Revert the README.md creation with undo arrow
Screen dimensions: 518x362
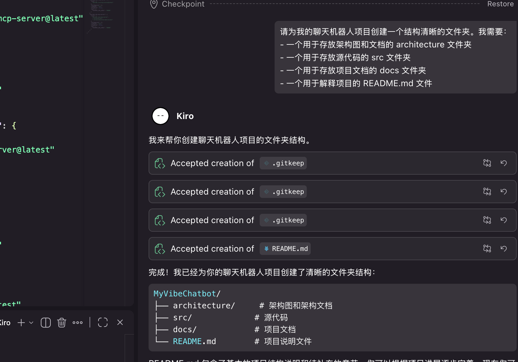coord(503,249)
